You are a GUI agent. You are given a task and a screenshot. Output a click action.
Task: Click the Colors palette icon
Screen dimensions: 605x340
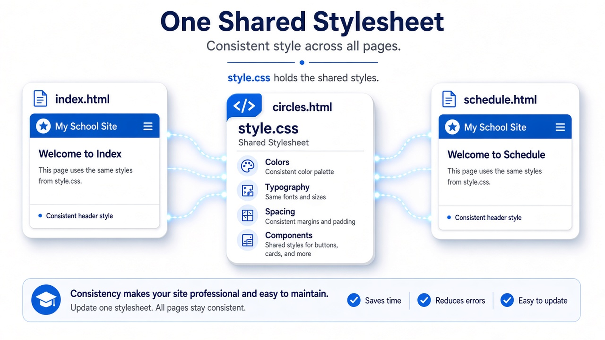[248, 166]
